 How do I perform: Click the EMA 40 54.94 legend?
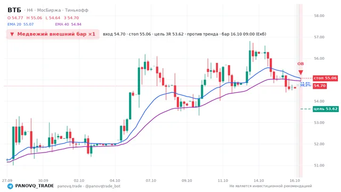click(68, 25)
